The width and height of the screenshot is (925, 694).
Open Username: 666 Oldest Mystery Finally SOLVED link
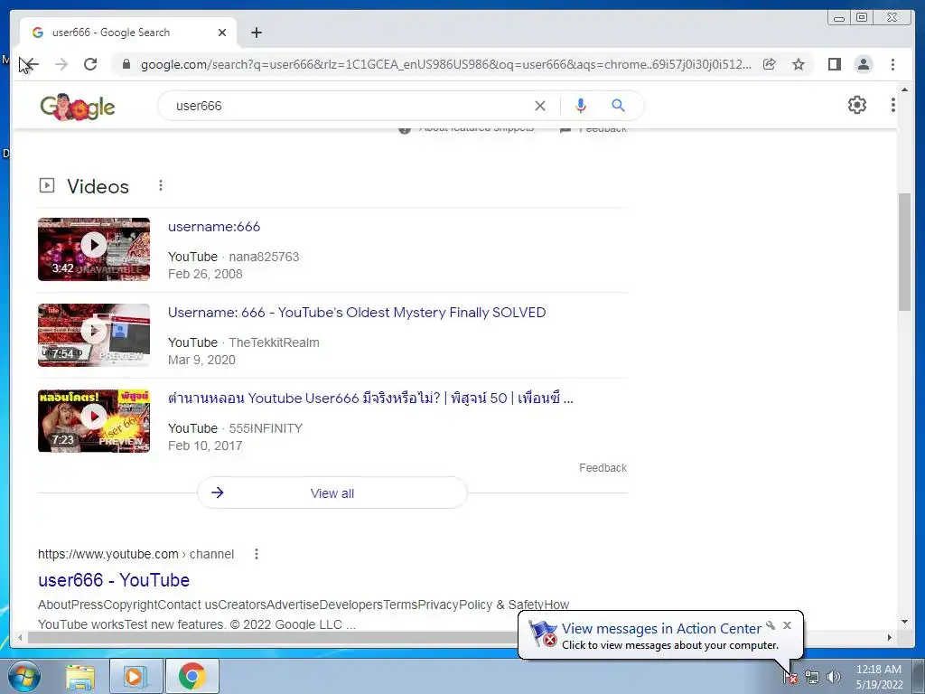(x=357, y=312)
